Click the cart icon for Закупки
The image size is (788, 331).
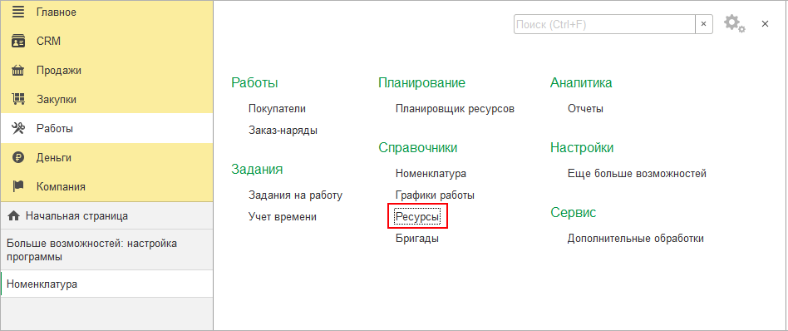pyautogui.click(x=18, y=99)
